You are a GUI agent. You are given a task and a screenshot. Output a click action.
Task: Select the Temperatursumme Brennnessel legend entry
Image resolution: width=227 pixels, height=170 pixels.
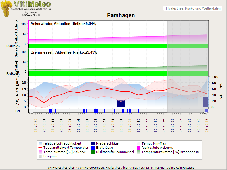click(170, 152)
